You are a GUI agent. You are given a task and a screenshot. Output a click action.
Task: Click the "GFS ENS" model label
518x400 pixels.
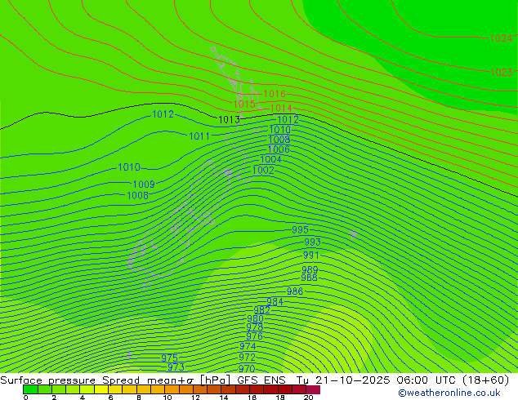coord(261,380)
